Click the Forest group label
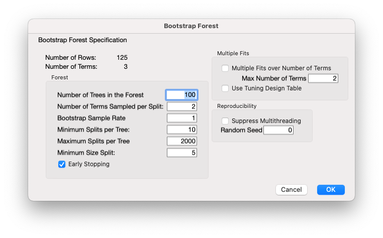 click(x=59, y=77)
